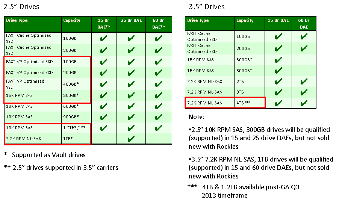Click 900GB* row checkmark under 60 Dr DAE**
This screenshot has height=213, width=342.
click(x=159, y=117)
